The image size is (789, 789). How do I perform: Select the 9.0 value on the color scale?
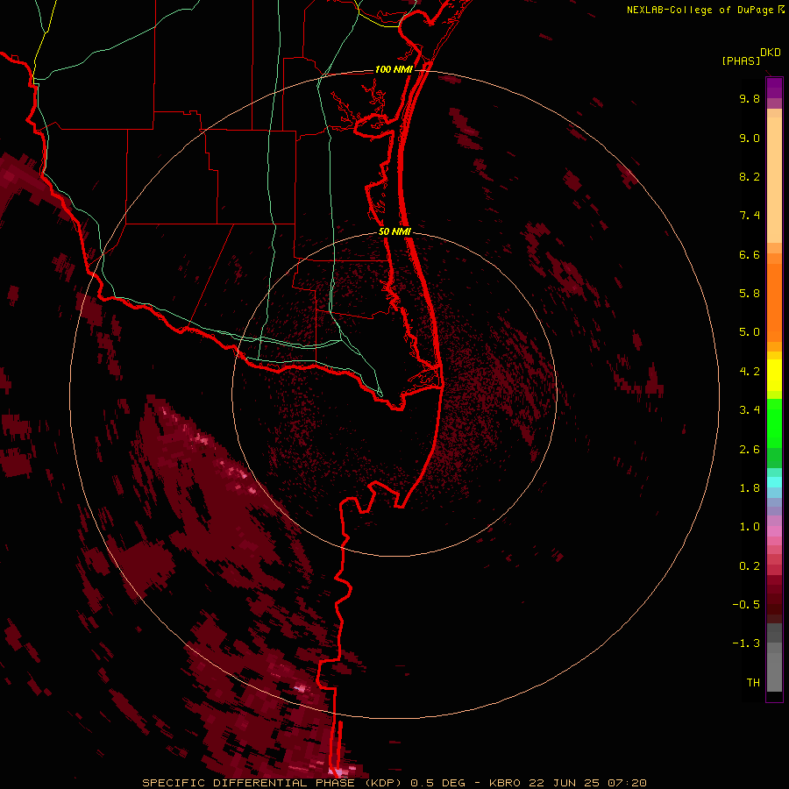[750, 139]
